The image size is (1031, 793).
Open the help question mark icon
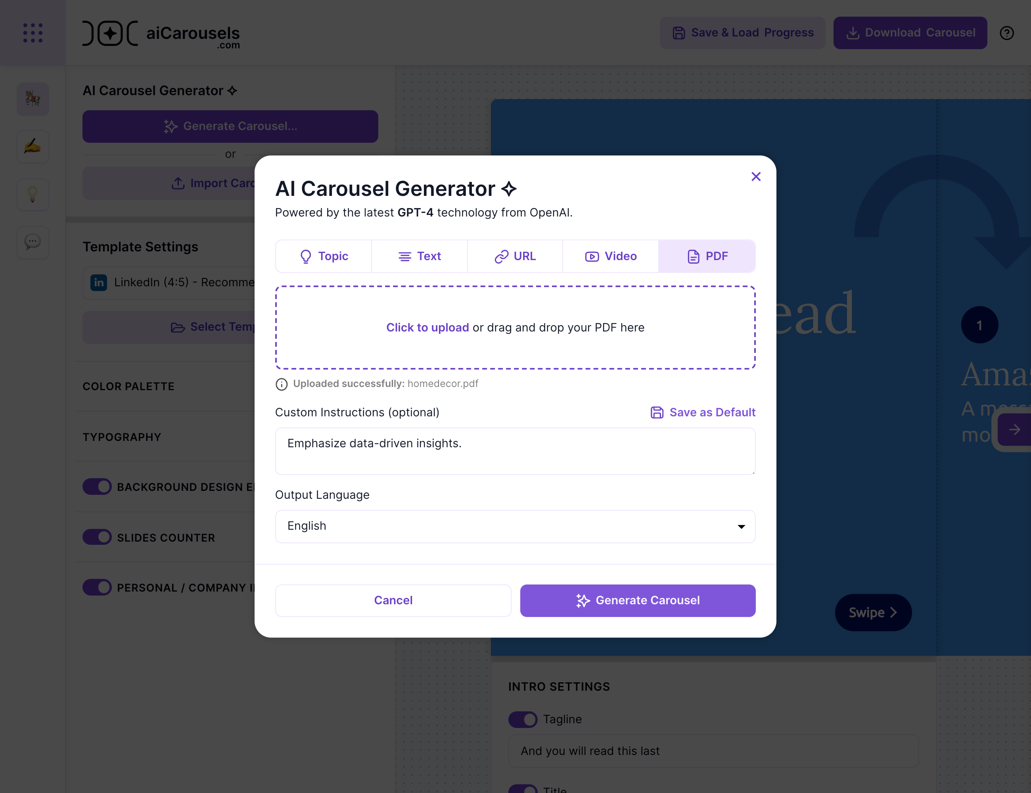point(1006,33)
